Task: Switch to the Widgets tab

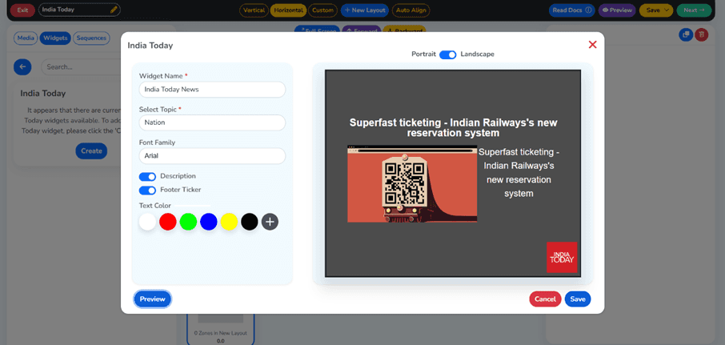Action: pyautogui.click(x=55, y=38)
